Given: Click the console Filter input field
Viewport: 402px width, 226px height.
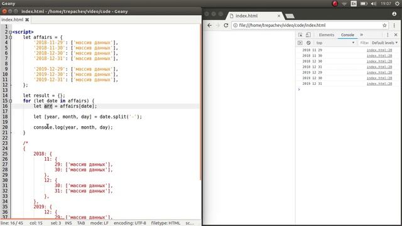Looking at the screenshot, I should pos(364,43).
